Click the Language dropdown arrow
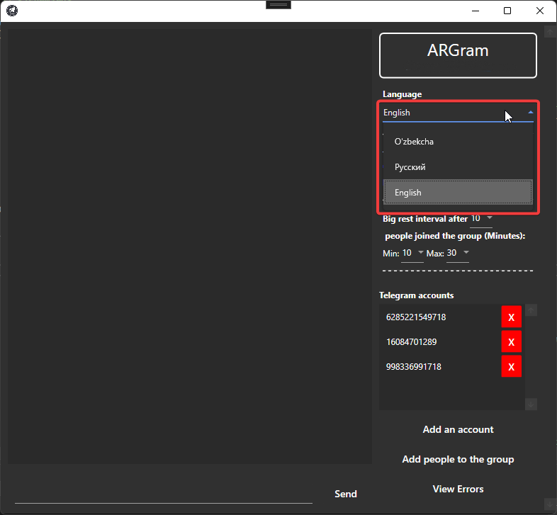Screen dimensions: 557x515 [530, 112]
